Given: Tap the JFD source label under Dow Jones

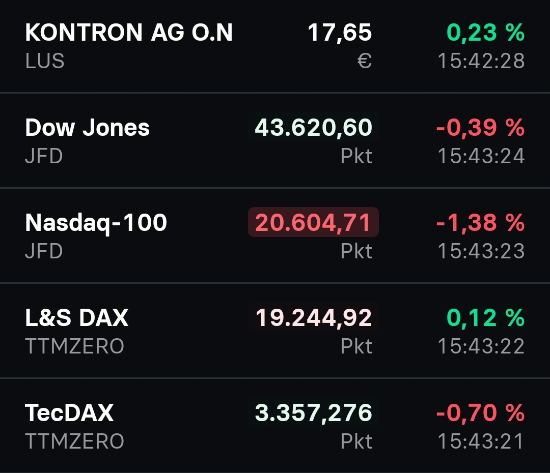Looking at the screenshot, I should click(x=44, y=156).
